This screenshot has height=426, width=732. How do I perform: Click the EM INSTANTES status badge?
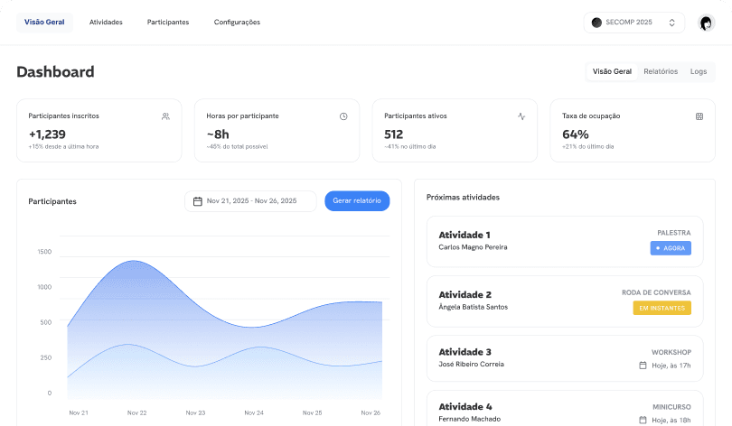click(x=662, y=308)
